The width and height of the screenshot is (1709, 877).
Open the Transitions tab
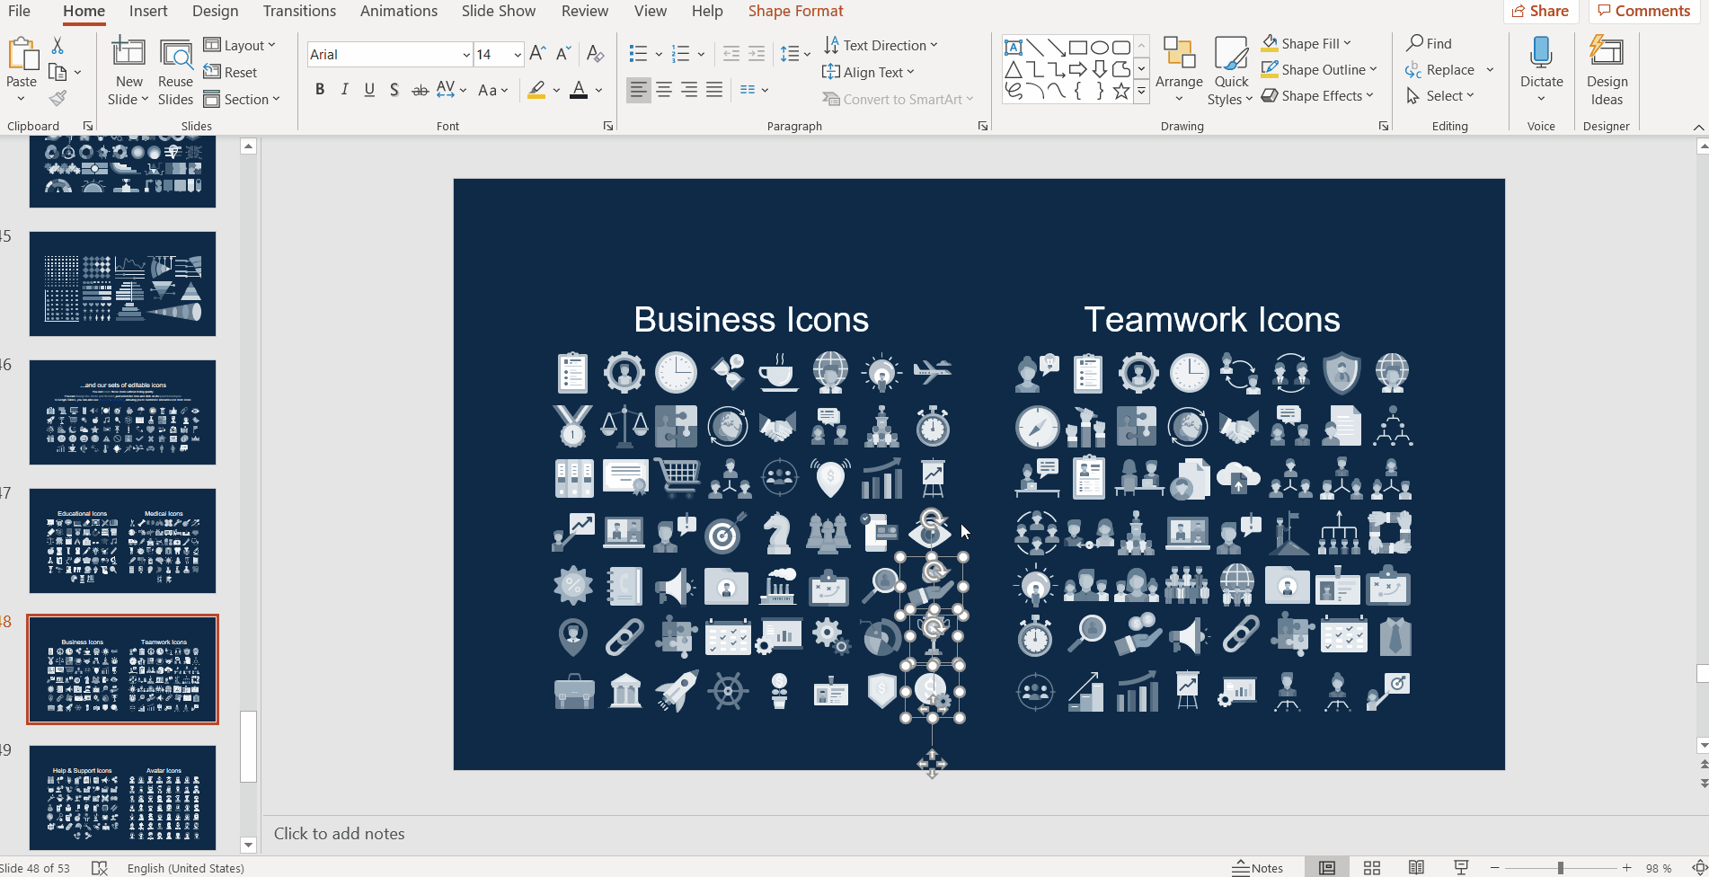[x=299, y=11]
